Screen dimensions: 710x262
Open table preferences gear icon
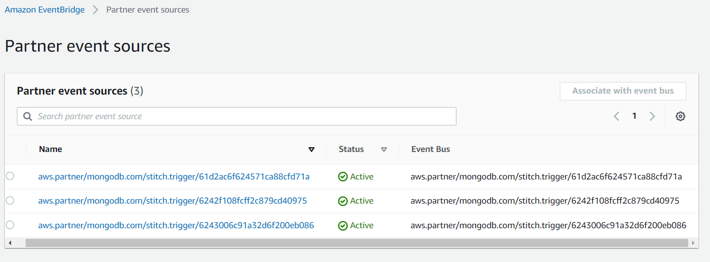click(x=681, y=116)
